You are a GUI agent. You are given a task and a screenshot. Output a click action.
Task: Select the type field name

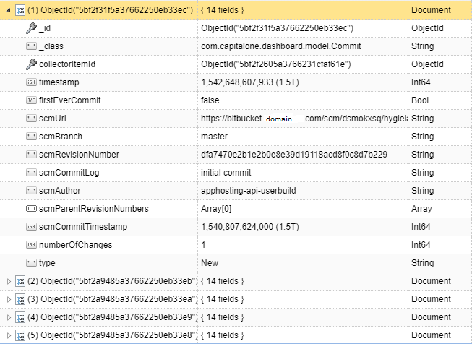click(x=47, y=263)
